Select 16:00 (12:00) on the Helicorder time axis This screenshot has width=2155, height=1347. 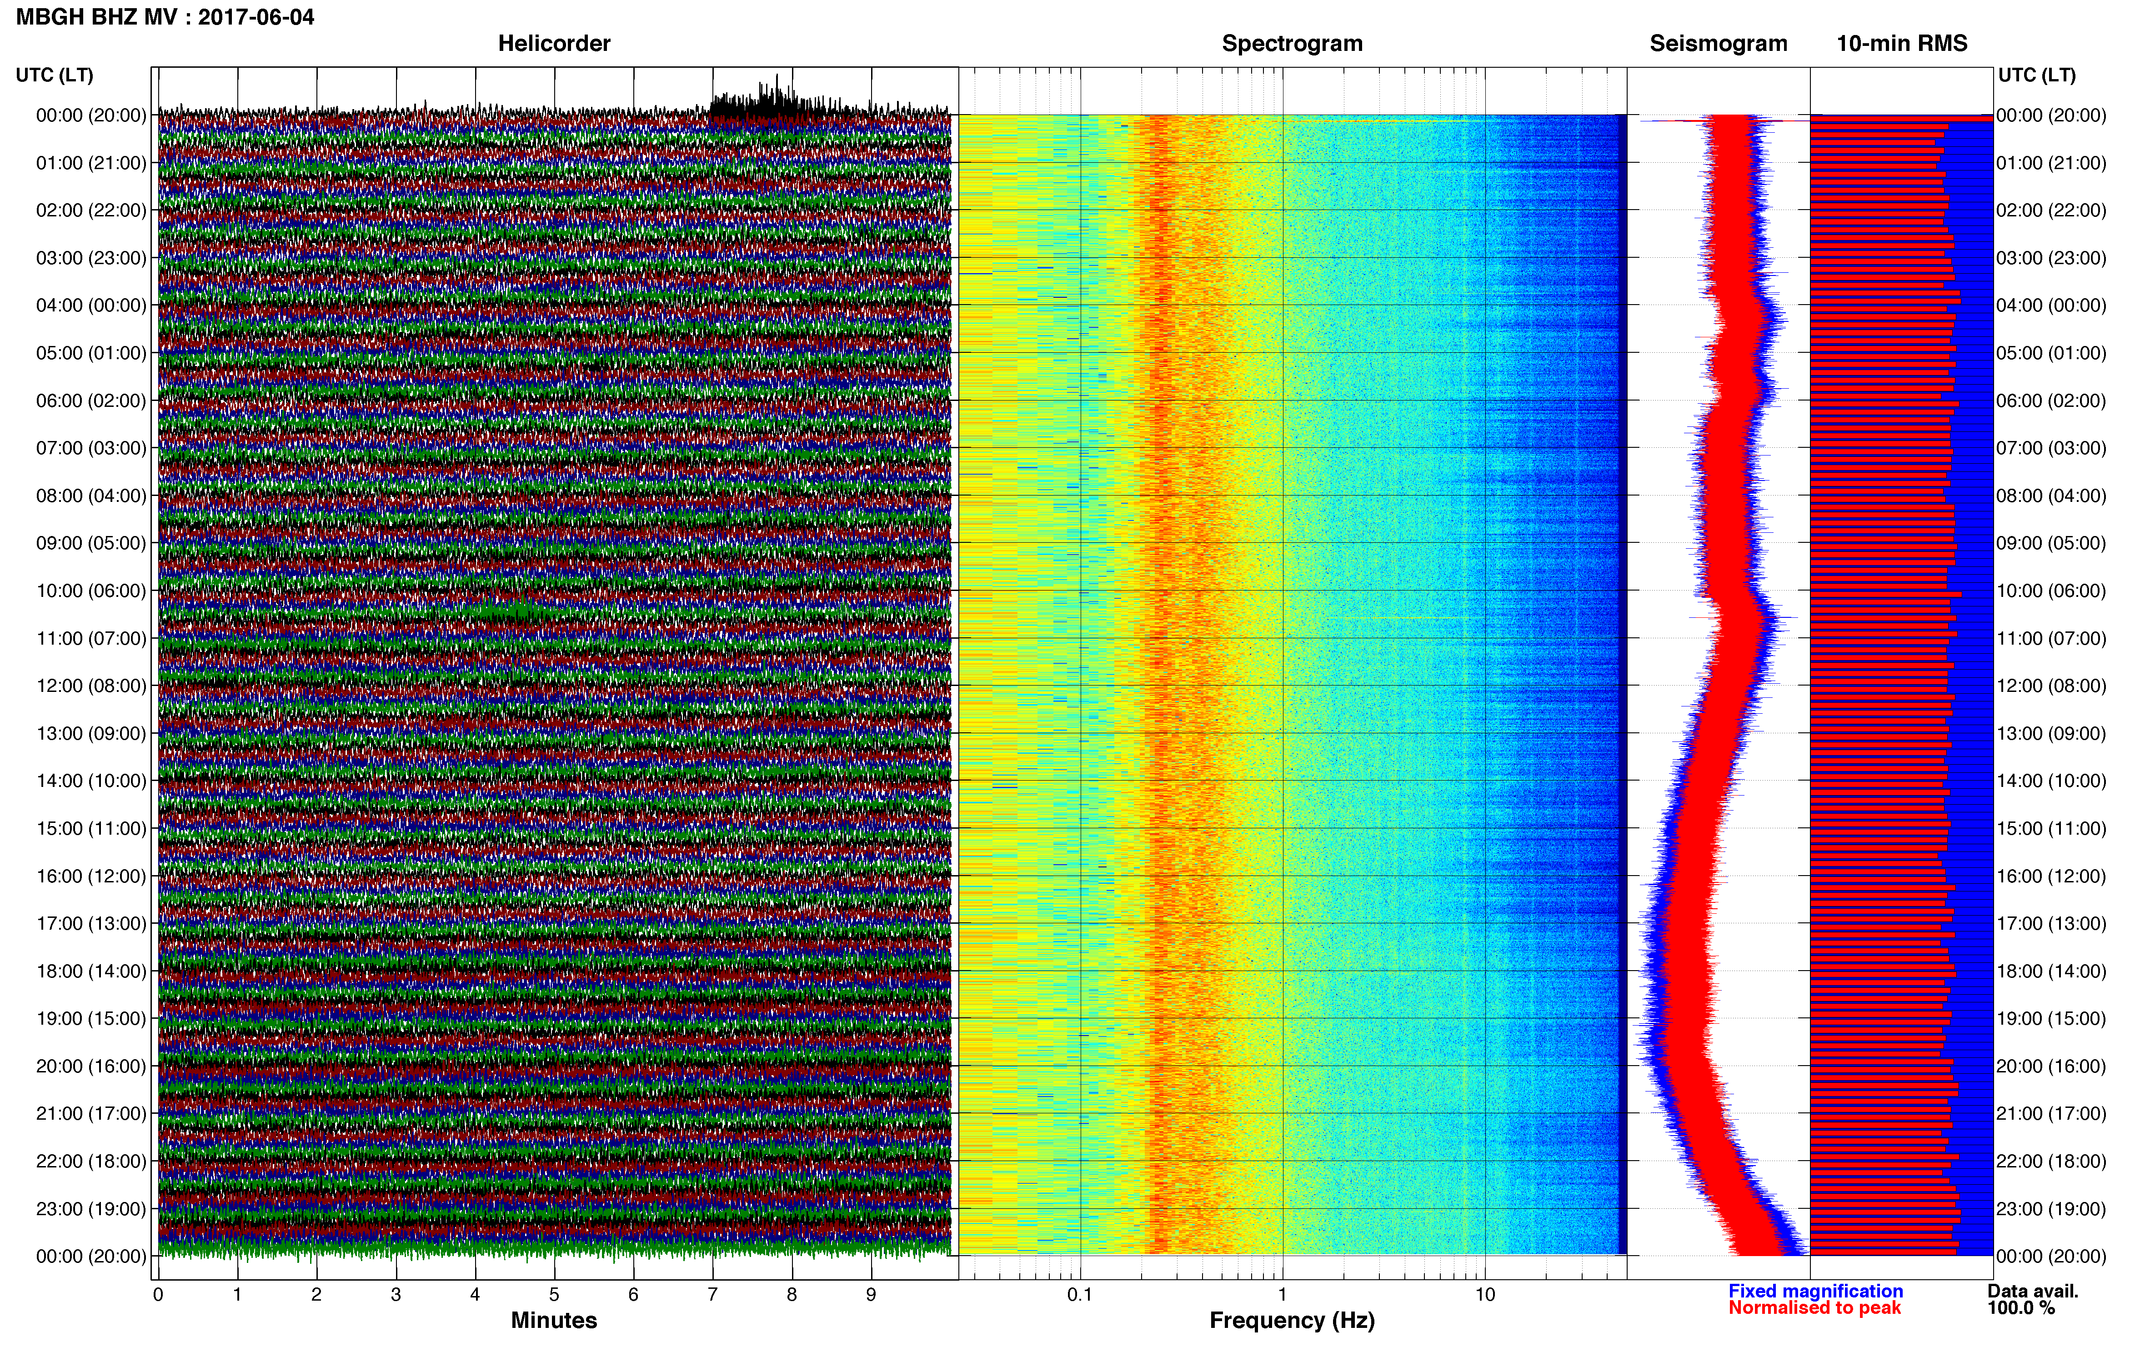91,876
